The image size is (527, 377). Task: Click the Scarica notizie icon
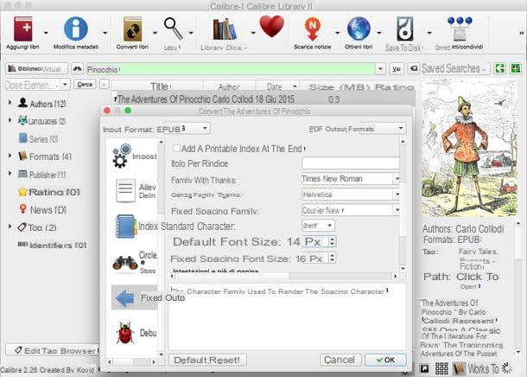pyautogui.click(x=312, y=29)
